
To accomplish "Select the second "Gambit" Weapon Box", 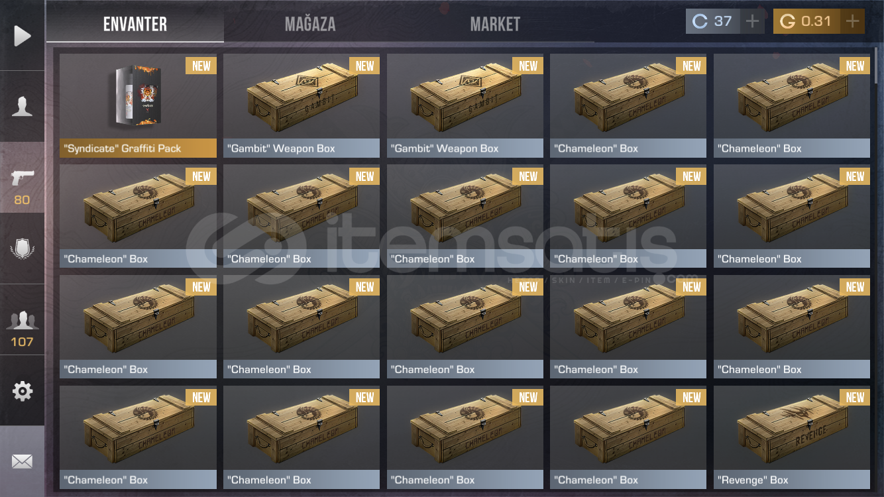I will tap(465, 105).
